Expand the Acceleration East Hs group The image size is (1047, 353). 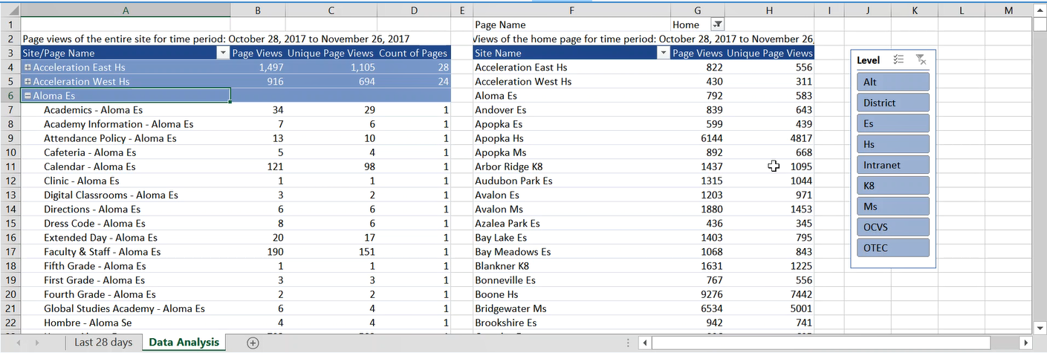point(27,68)
